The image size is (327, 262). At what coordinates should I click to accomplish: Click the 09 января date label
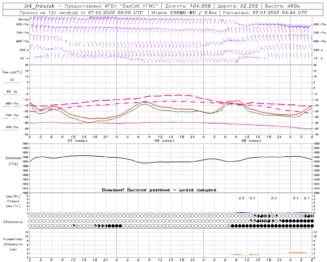(x=251, y=141)
